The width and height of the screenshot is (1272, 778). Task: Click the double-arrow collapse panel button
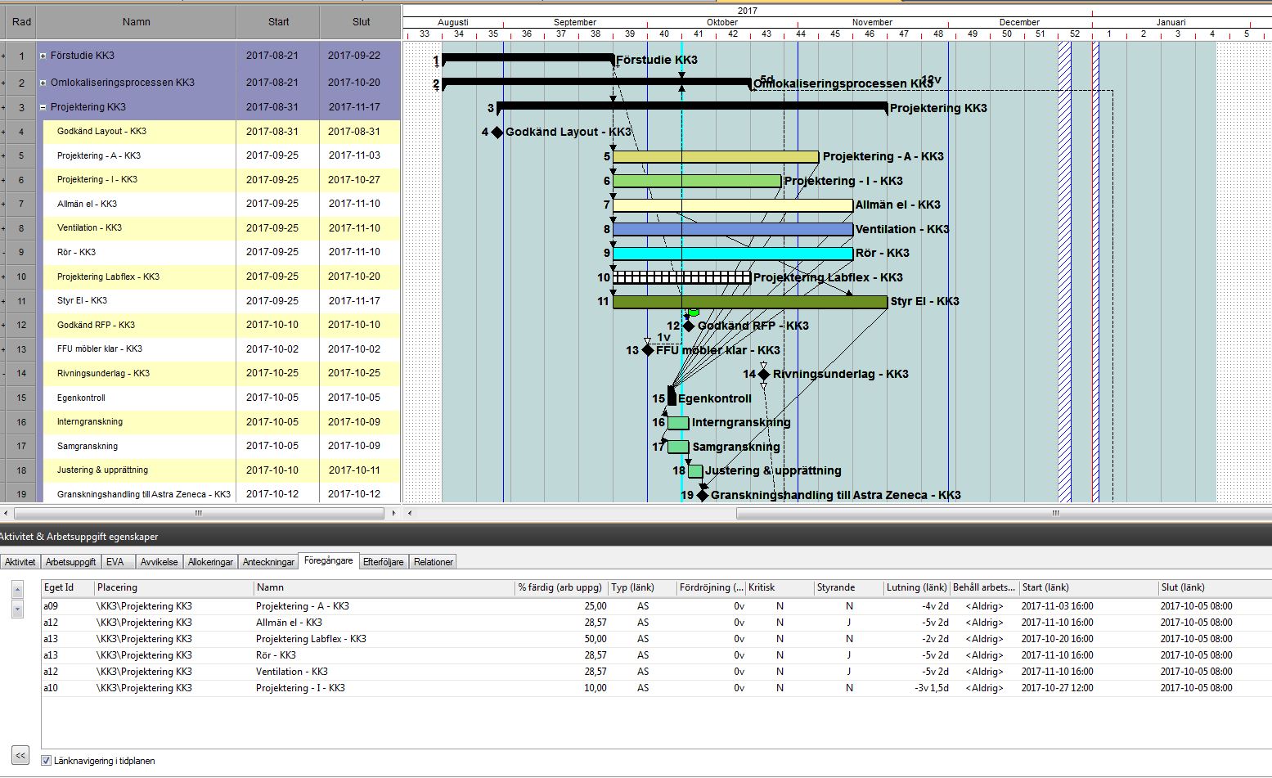pyautogui.click(x=20, y=755)
